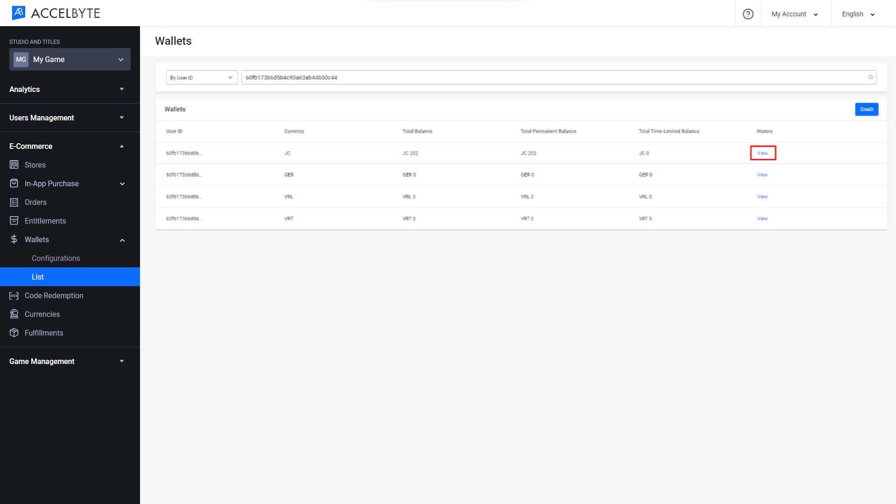This screenshot has width=896, height=504.
Task: Open the E-Commerce section
Action: click(x=66, y=146)
